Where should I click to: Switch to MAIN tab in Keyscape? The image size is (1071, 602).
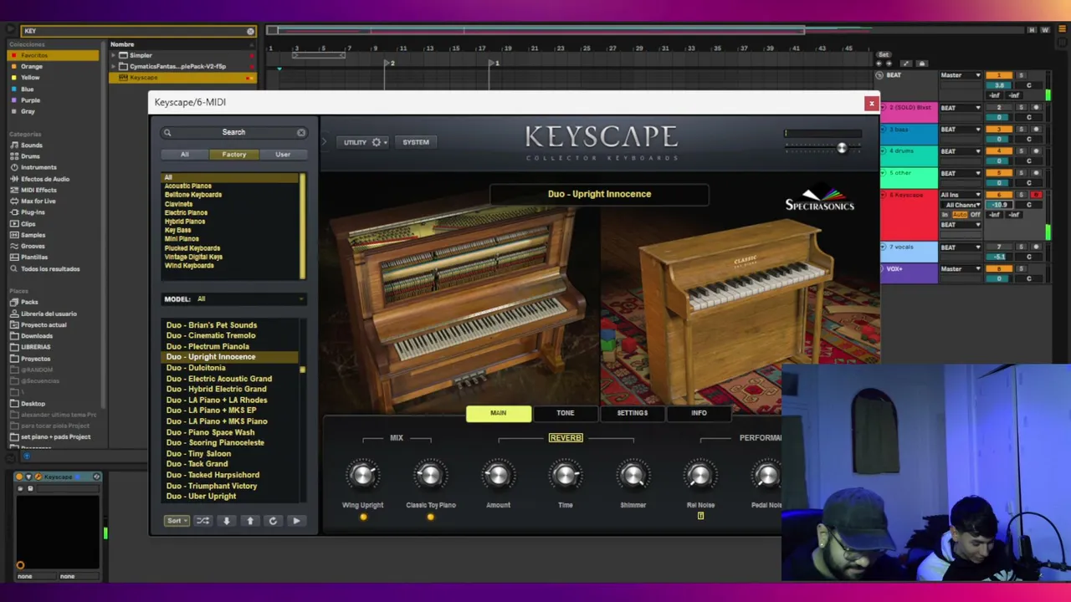498,413
